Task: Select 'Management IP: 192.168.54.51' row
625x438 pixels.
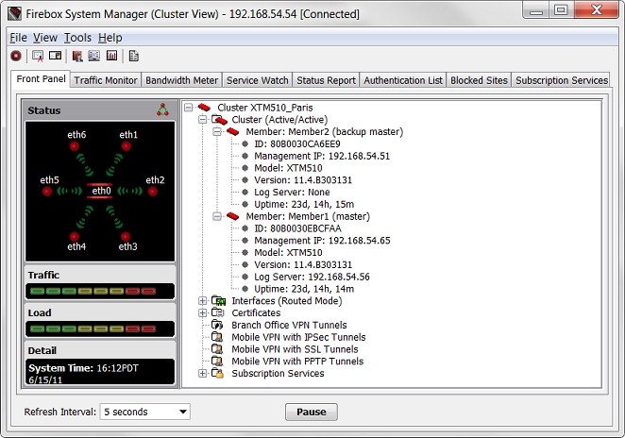Action: coord(322,156)
